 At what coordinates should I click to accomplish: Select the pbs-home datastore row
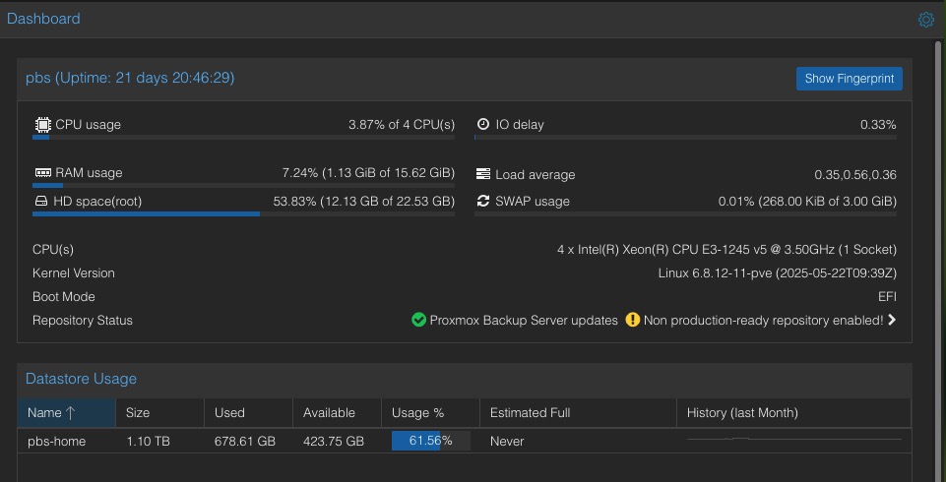57,442
